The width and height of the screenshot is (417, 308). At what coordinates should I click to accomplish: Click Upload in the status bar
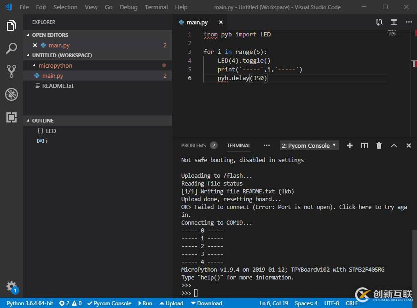tap(171, 303)
